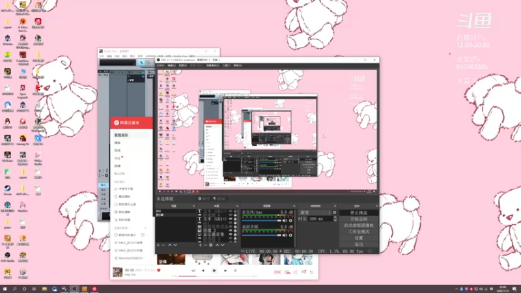Add playlist via plus beside 创建的歌单
521x293 pixels.
(145, 229)
